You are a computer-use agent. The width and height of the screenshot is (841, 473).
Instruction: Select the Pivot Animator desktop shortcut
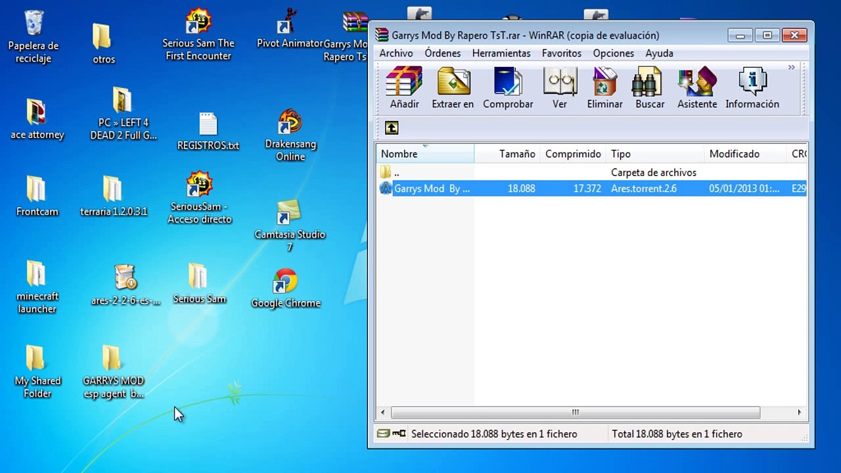point(290,29)
